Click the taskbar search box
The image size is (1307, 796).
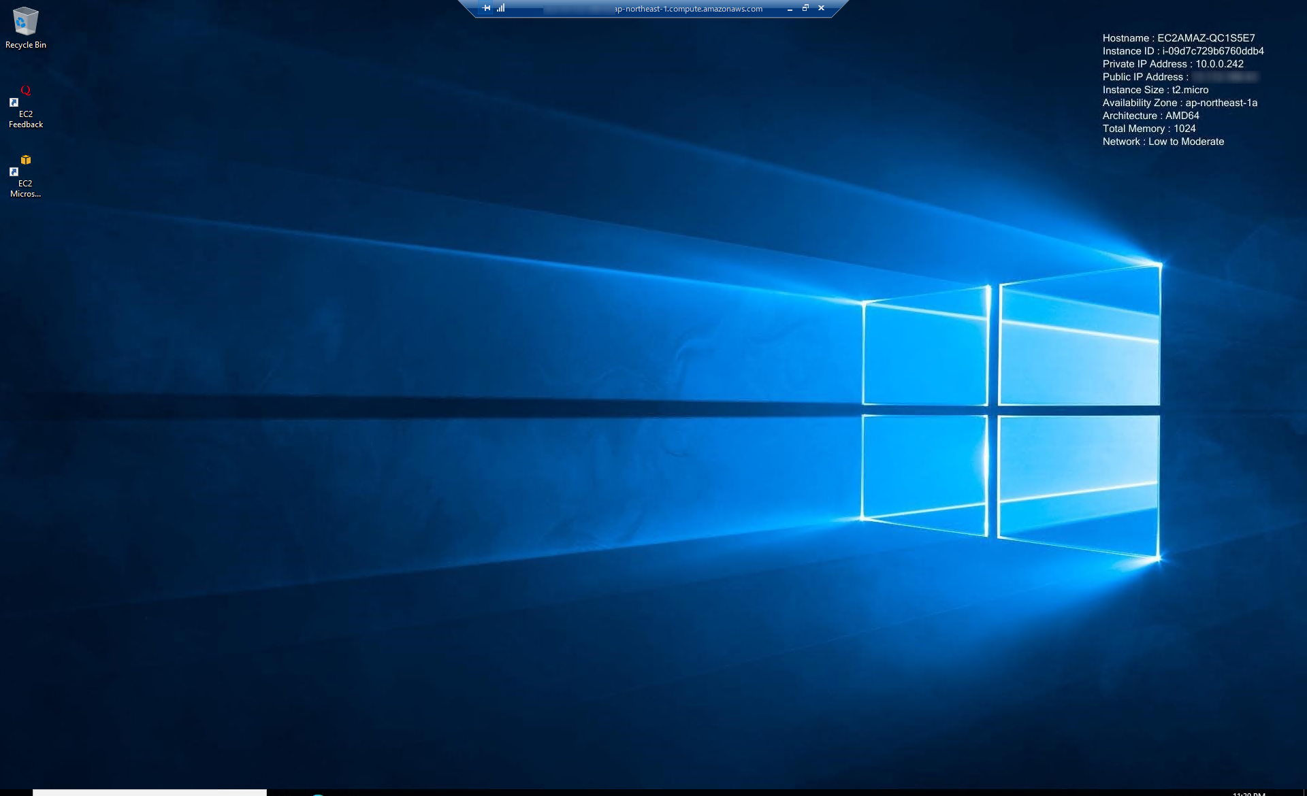pyautogui.click(x=150, y=792)
